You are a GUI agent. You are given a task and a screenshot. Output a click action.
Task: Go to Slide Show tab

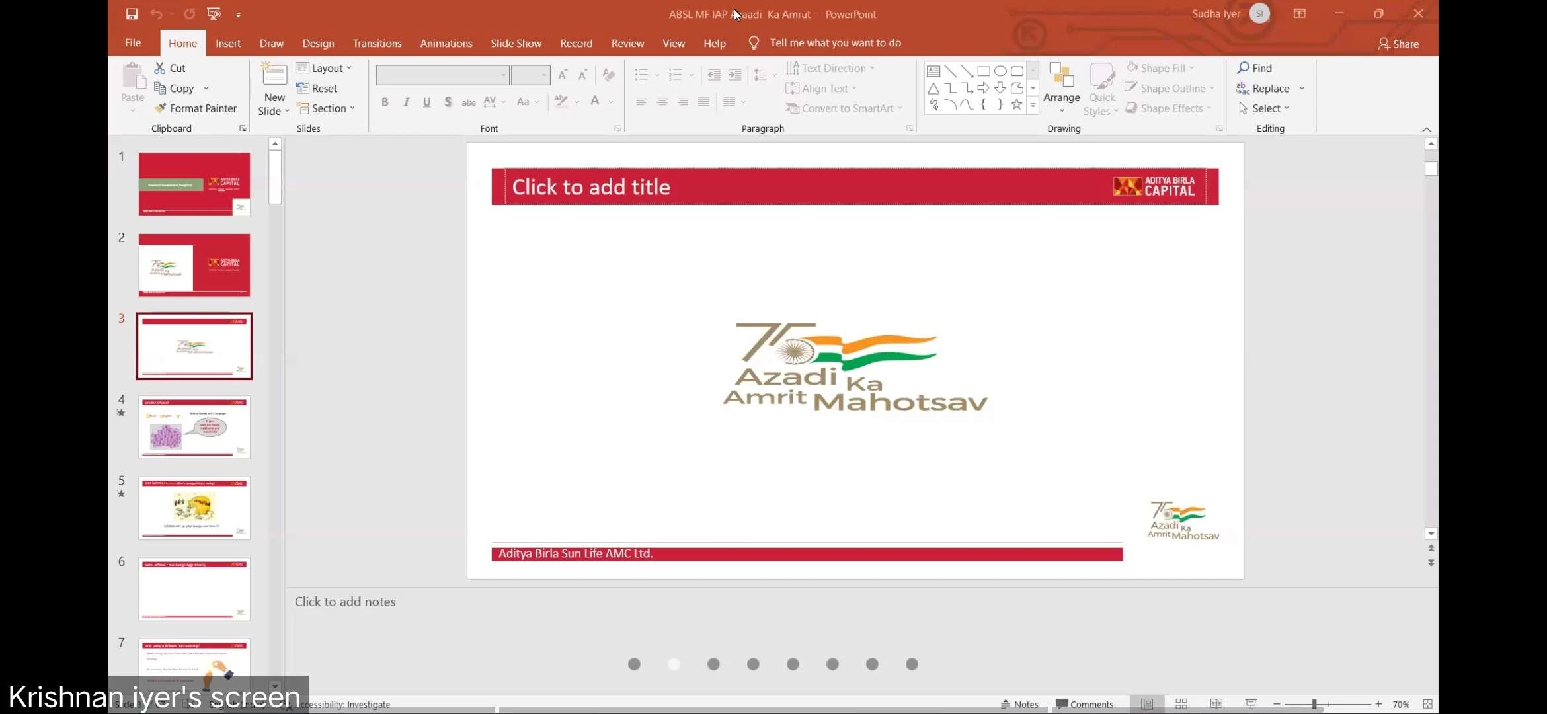[x=516, y=43]
